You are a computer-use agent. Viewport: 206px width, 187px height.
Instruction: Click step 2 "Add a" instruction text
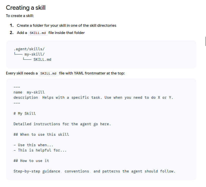coord(22,33)
